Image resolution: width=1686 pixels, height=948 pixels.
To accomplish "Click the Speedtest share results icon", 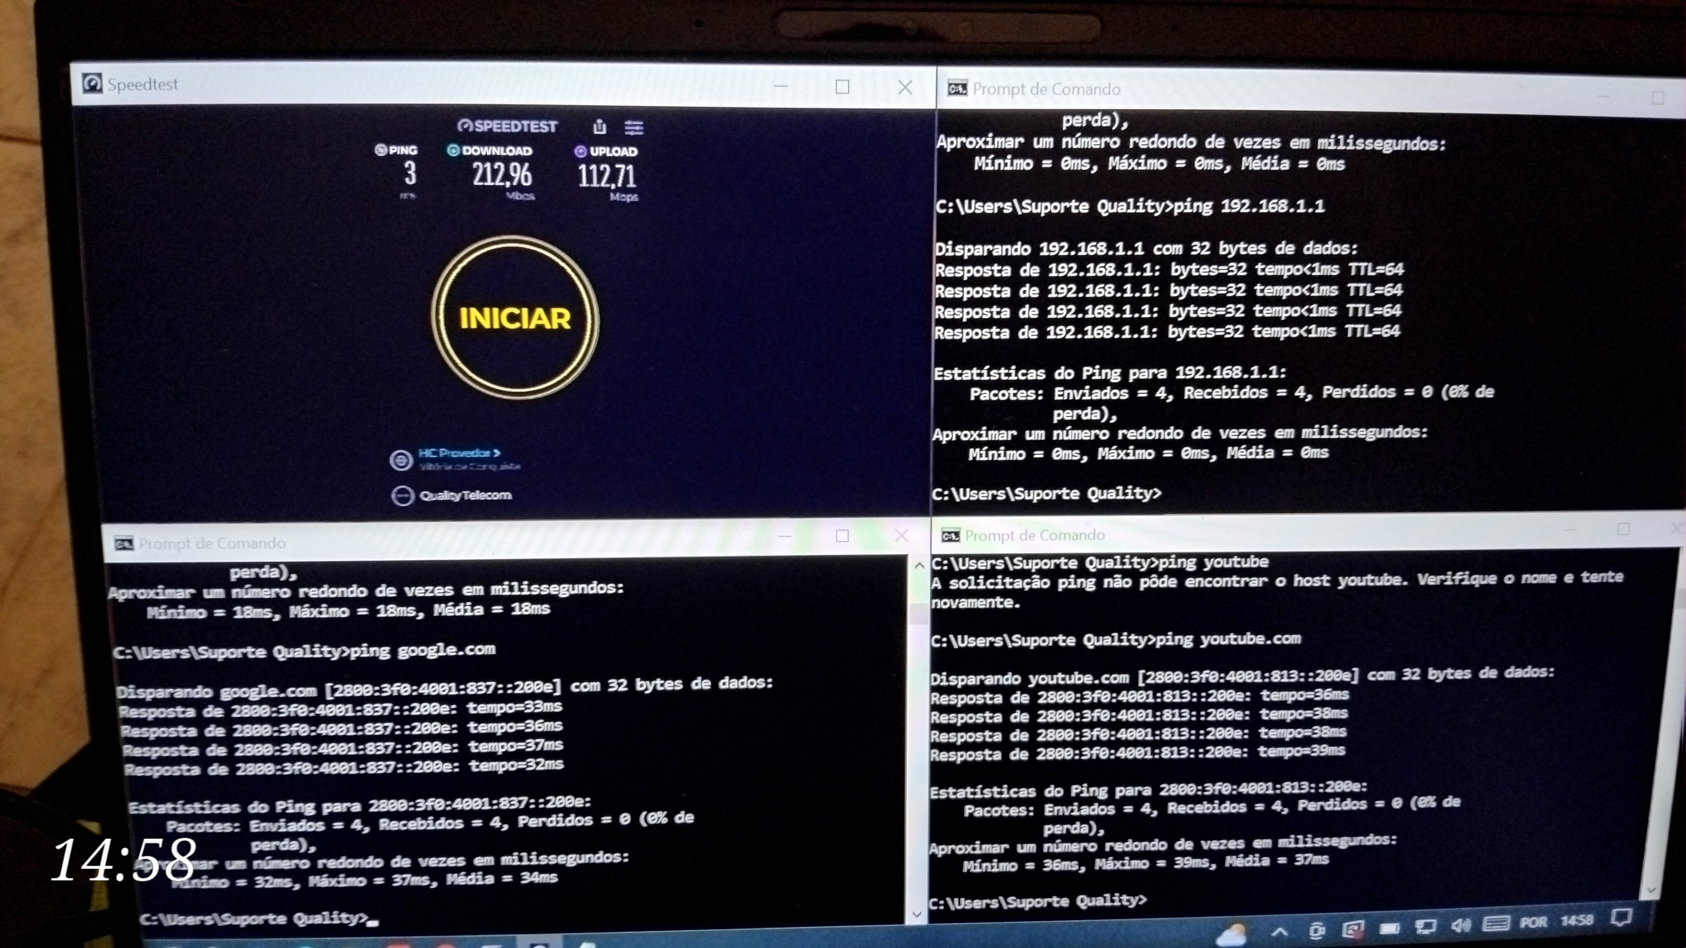I will tap(599, 126).
